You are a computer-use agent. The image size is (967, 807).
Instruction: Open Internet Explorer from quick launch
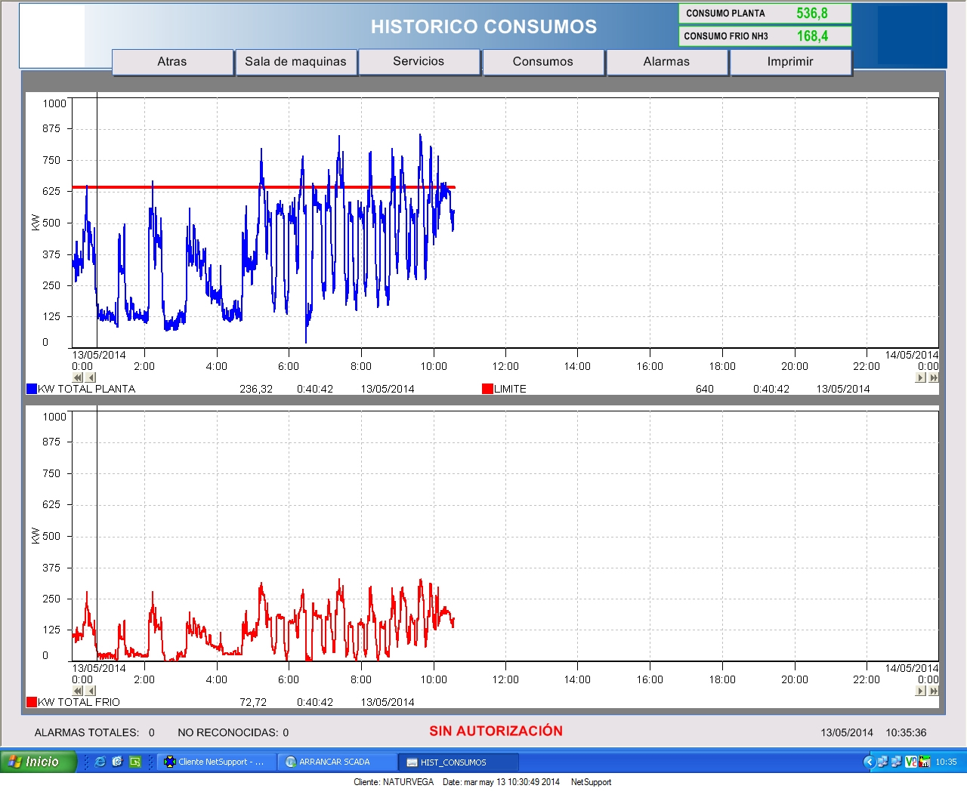[100, 762]
